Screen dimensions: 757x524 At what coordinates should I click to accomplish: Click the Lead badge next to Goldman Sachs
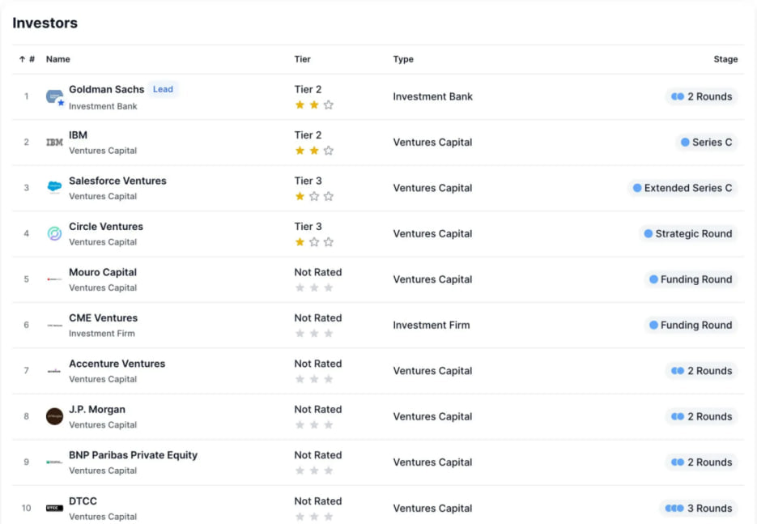coord(164,89)
